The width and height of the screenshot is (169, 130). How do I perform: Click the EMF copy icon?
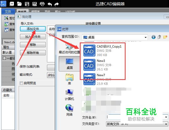click(7, 24)
